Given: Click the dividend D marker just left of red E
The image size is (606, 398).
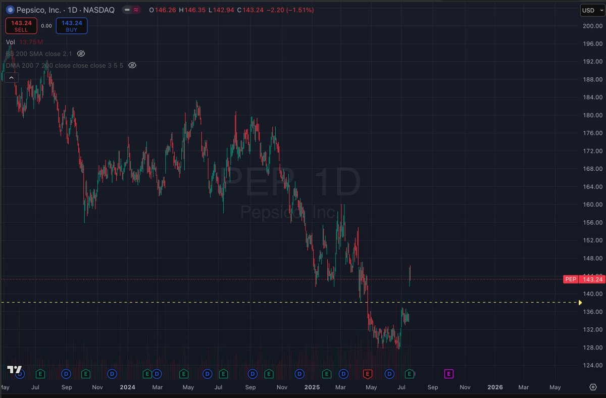Looking at the screenshot, I should [x=343, y=374].
